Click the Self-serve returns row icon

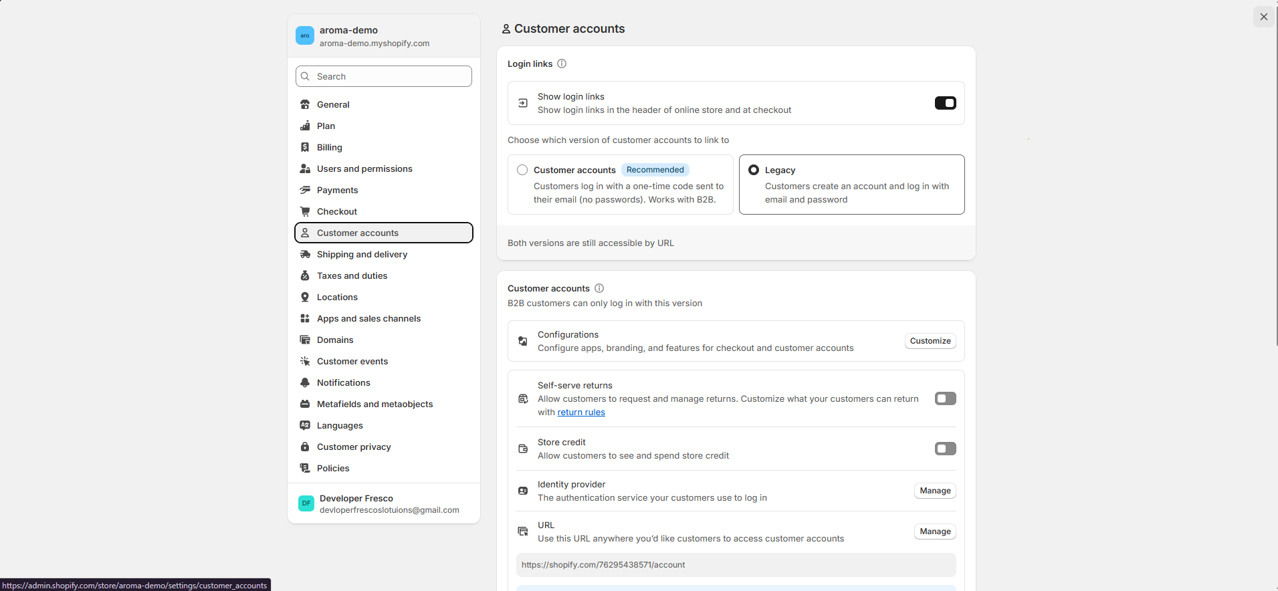523,398
